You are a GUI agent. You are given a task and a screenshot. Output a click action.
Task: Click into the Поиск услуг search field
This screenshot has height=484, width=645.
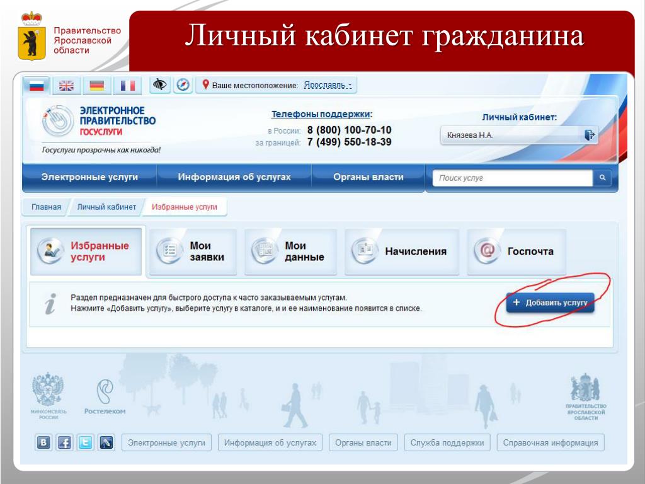pos(513,178)
